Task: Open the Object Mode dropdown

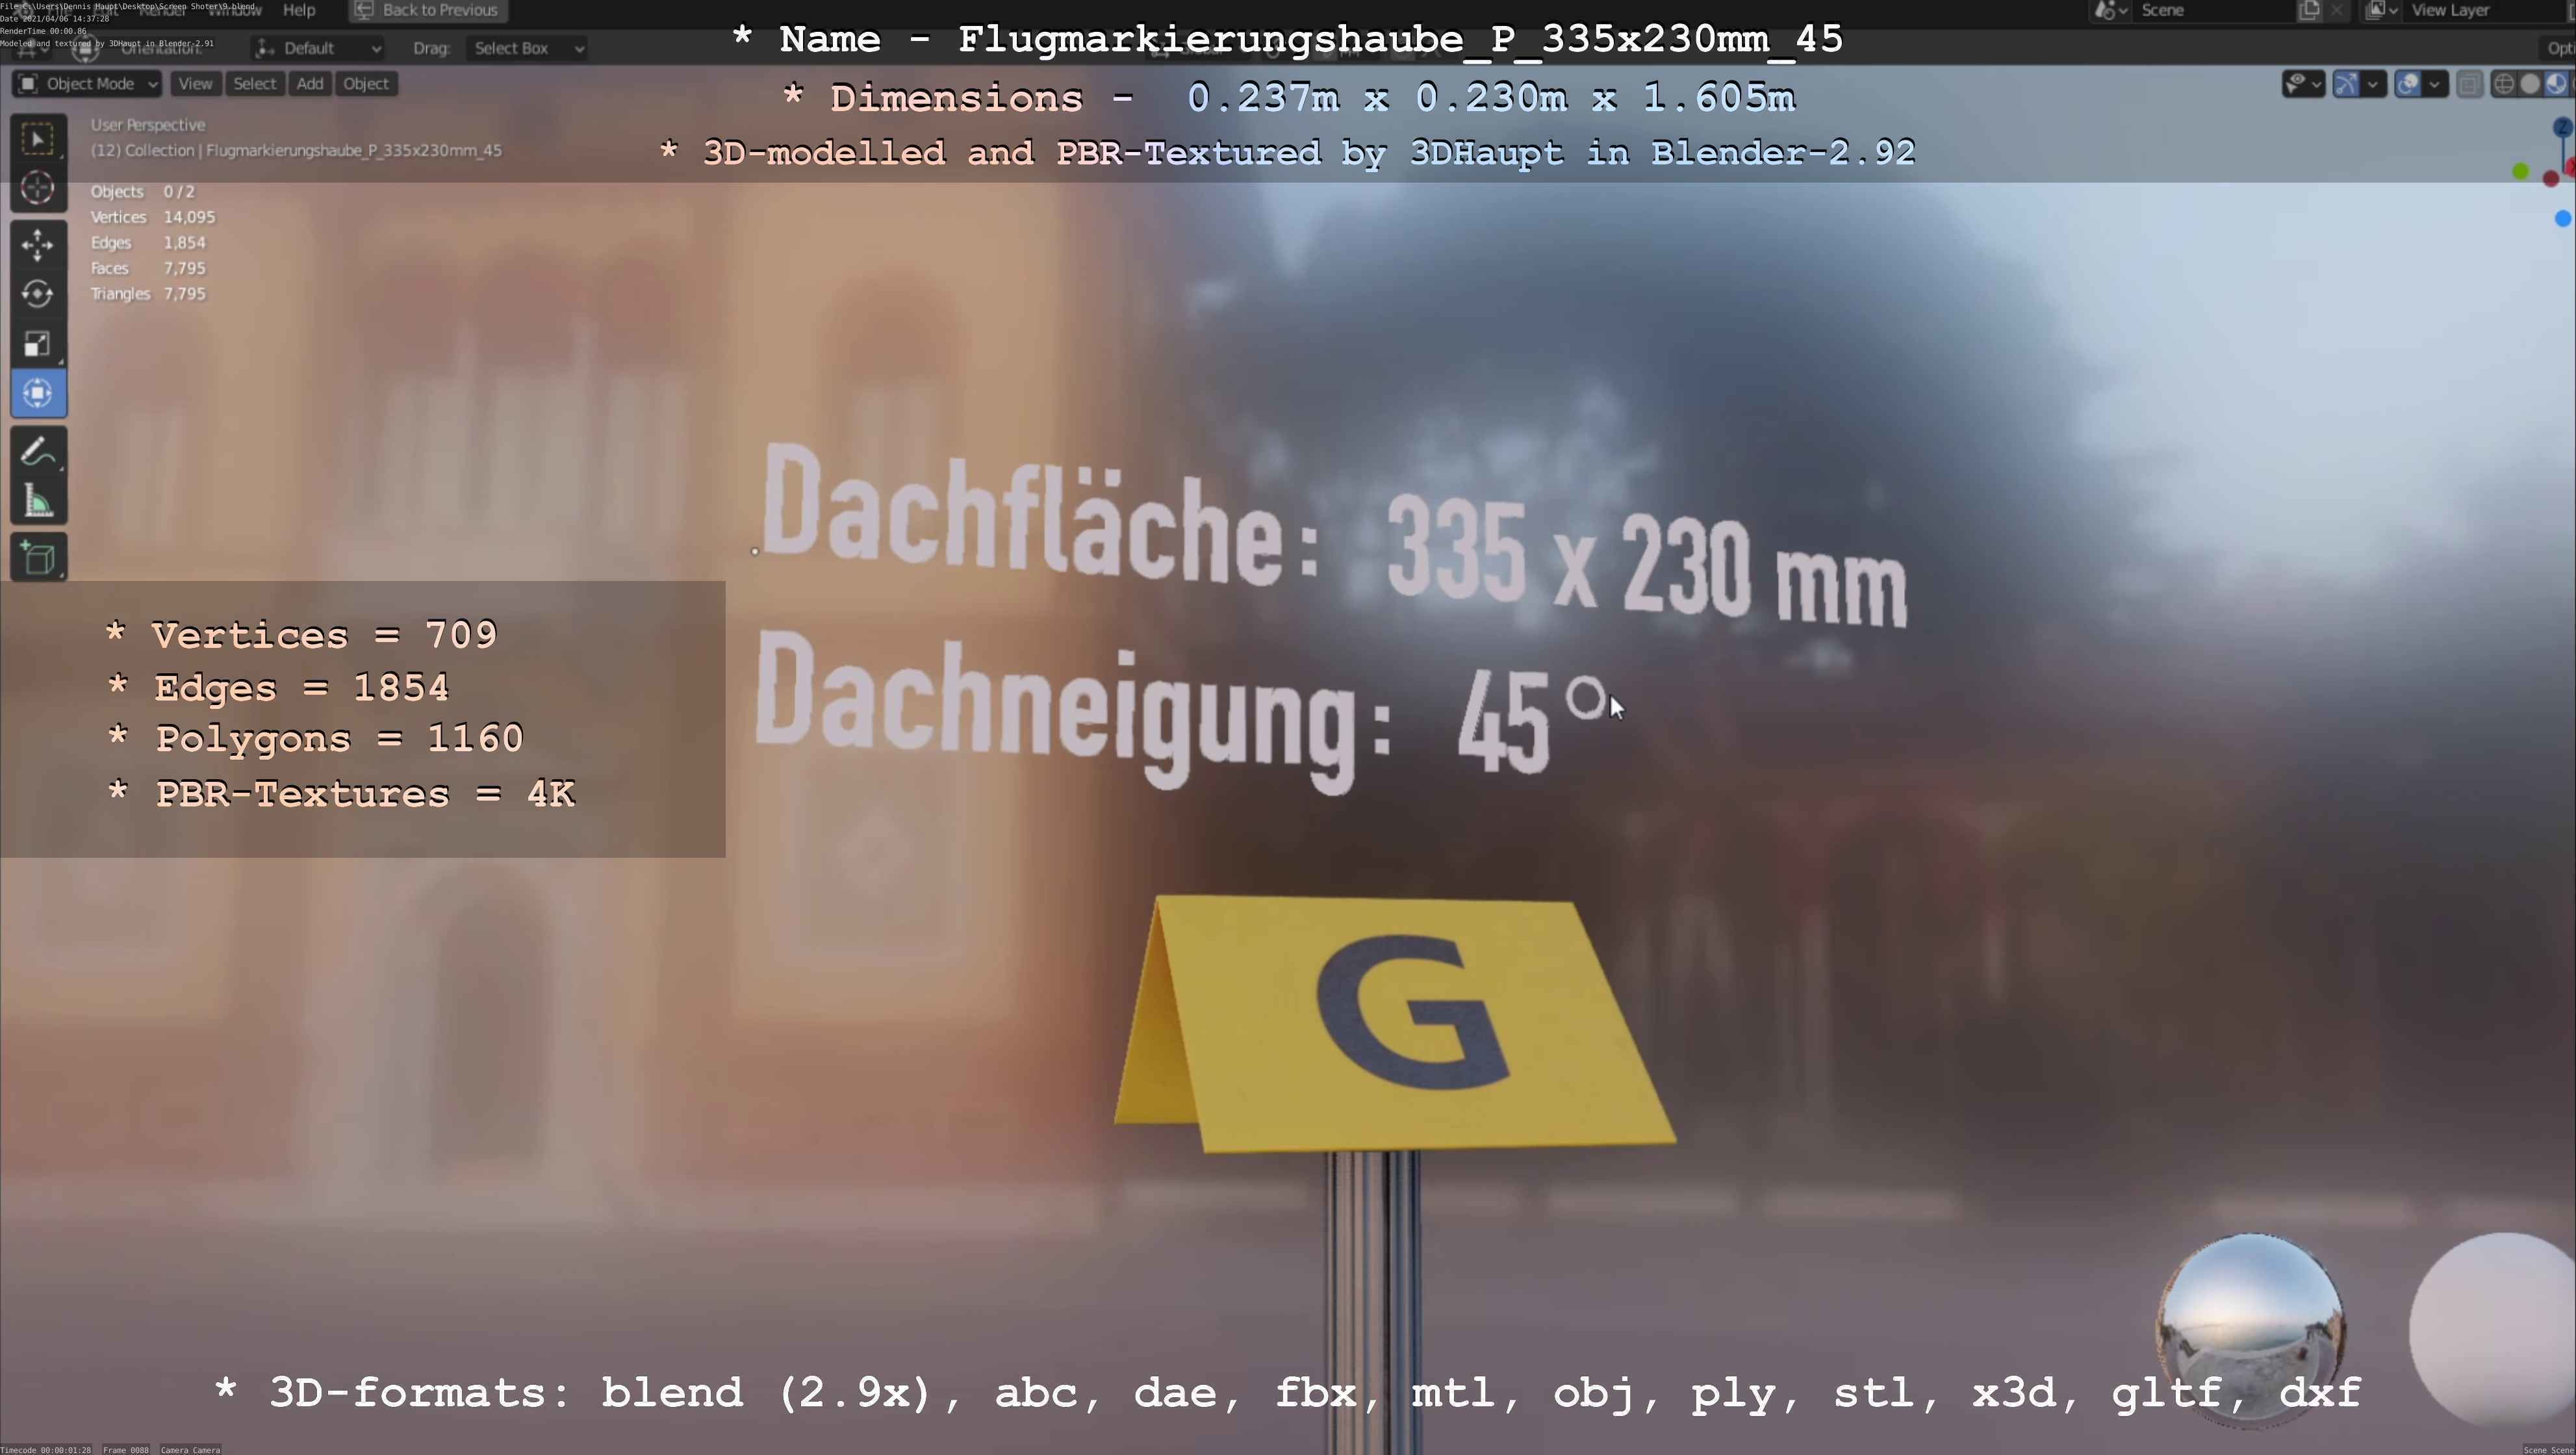Action: point(88,84)
